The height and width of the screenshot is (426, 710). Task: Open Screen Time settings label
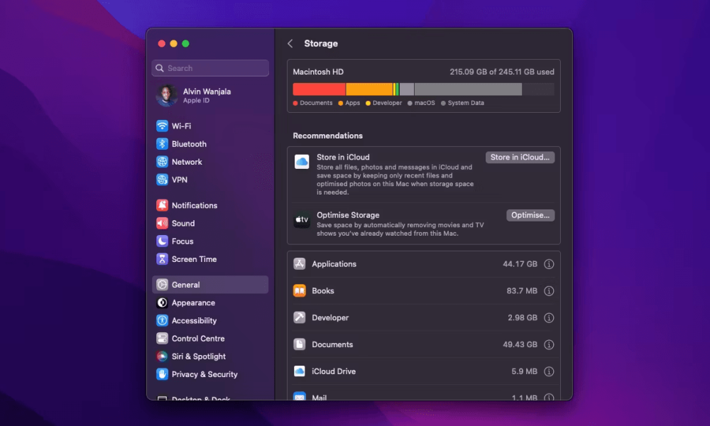click(194, 259)
